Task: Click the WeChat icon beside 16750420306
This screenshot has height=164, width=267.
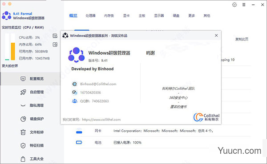Action: pyautogui.click(x=74, y=92)
